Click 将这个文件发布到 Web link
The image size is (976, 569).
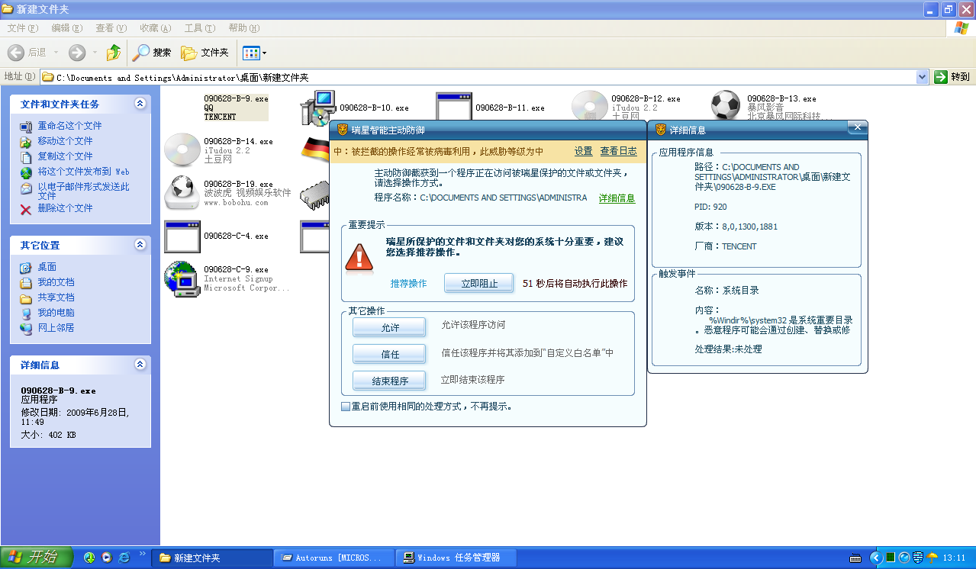click(x=83, y=172)
